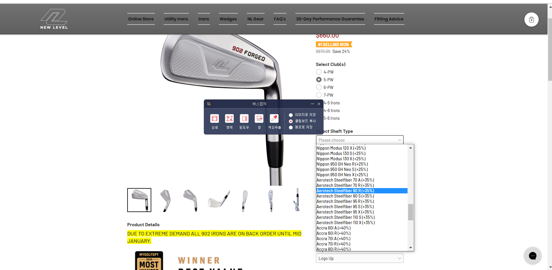
Task: Choose the 7-PW club set option
Action: click(x=319, y=95)
